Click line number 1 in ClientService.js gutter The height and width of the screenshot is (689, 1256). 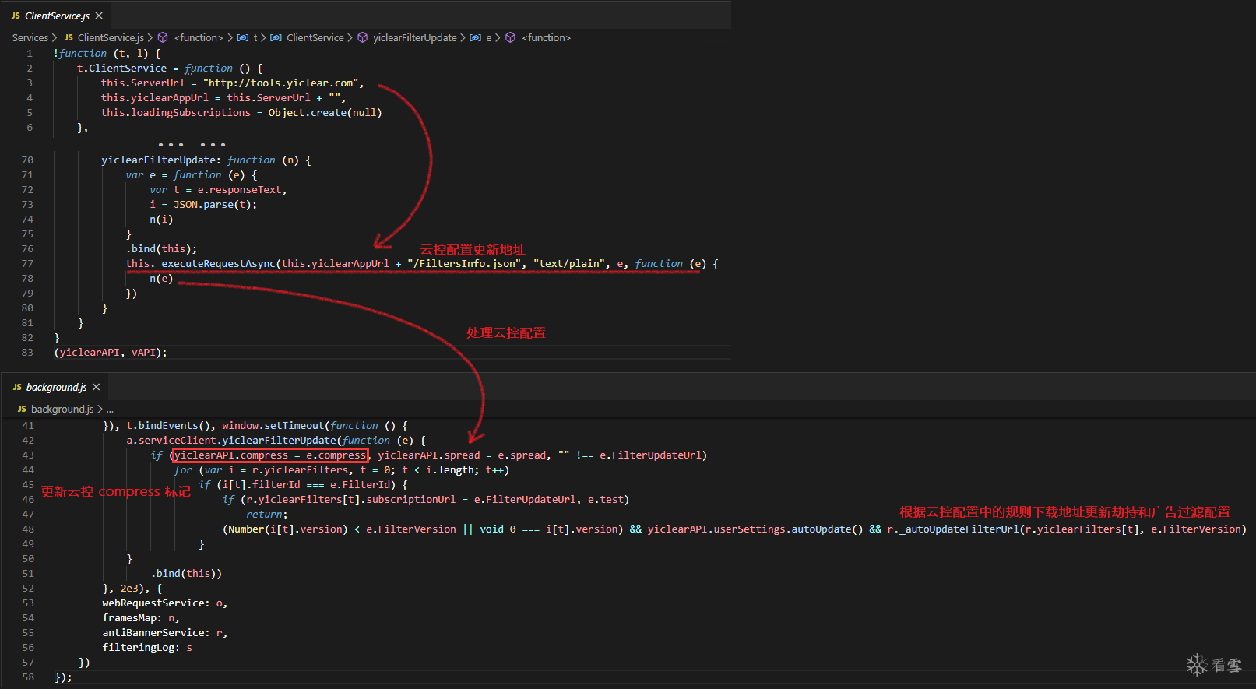30,54
